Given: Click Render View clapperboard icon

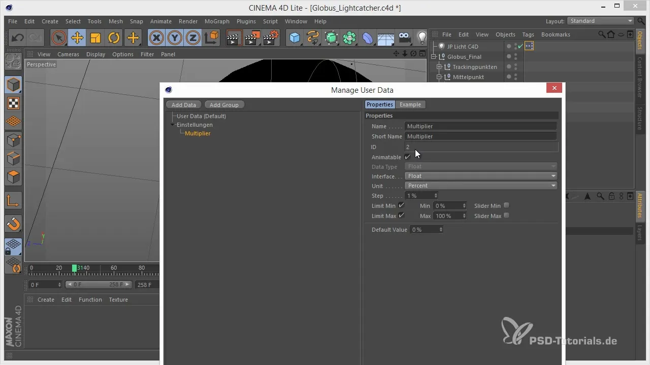Looking at the screenshot, I should (x=234, y=38).
